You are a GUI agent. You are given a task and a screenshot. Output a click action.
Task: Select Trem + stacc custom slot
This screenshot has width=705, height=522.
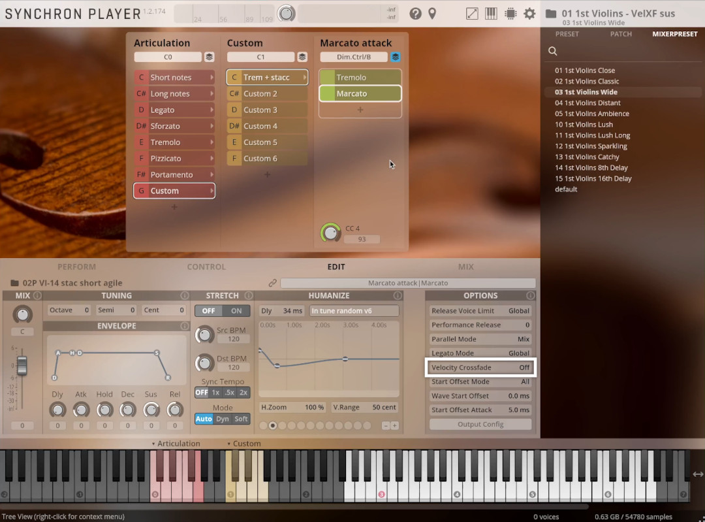267,77
